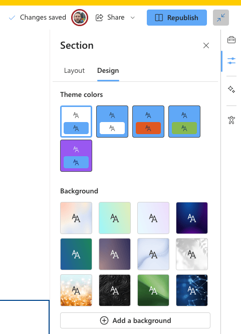Select the white theme color swatch
Image resolution: width=241 pixels, height=334 pixels.
tap(76, 122)
